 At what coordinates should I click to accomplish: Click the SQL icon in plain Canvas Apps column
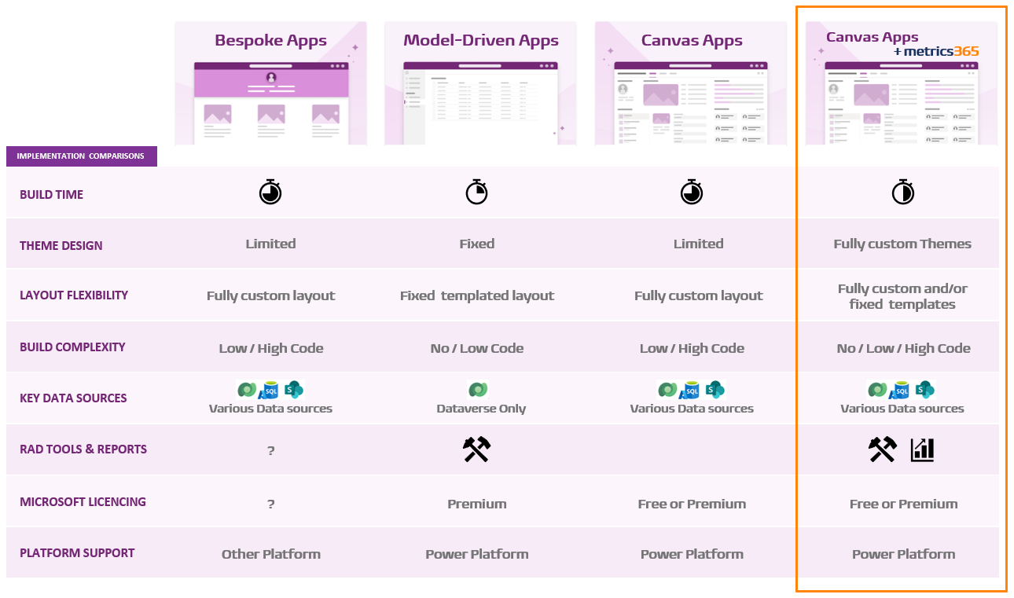tap(691, 390)
